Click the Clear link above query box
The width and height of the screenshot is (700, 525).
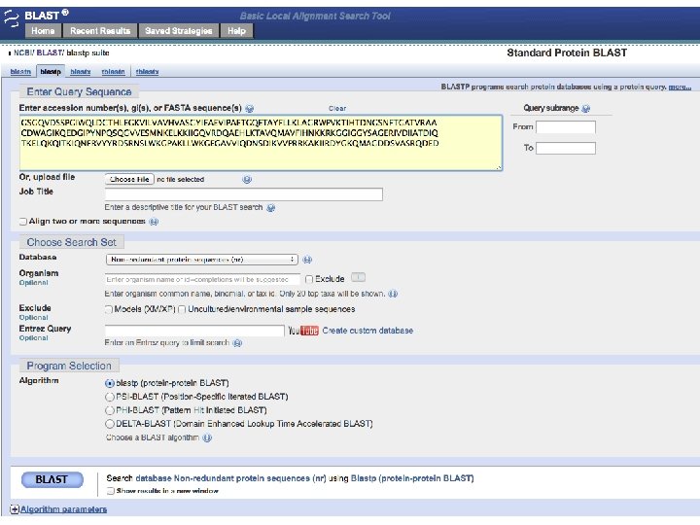[337, 109]
